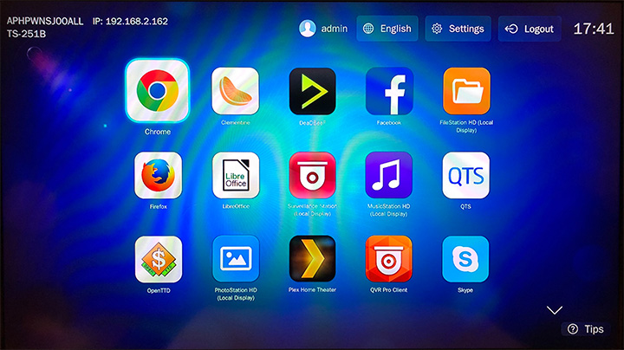Launch the Firefox browser

coord(158,175)
